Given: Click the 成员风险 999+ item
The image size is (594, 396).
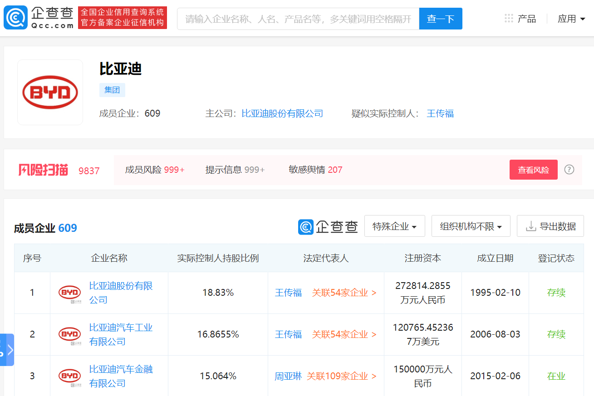Looking at the screenshot, I should click(155, 170).
